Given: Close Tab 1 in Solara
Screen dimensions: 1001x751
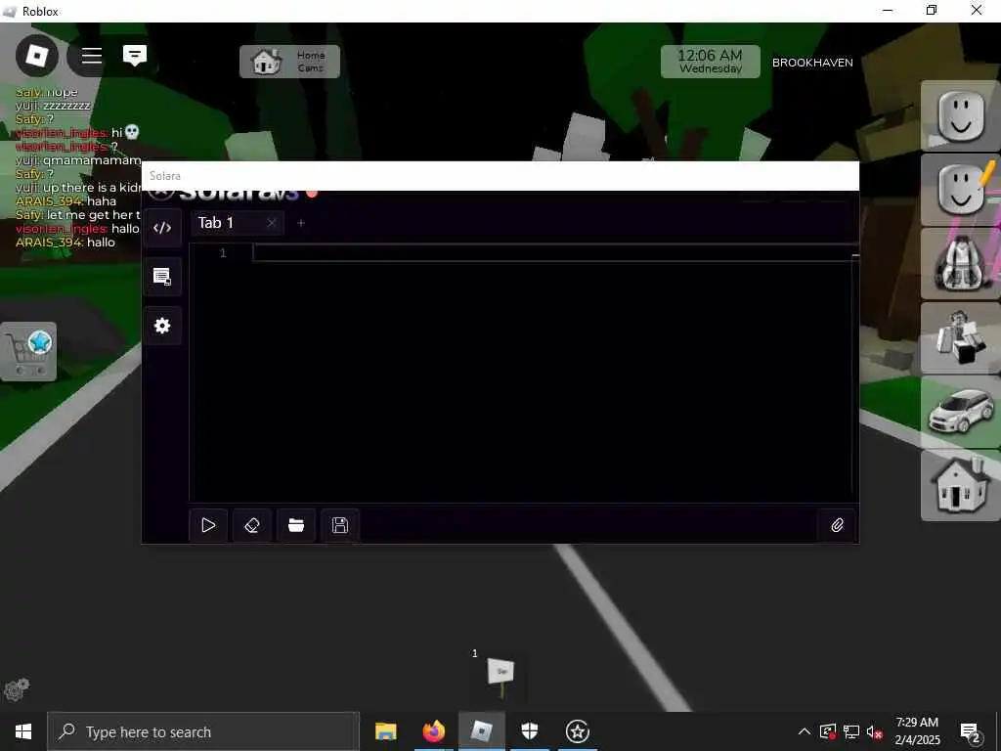Looking at the screenshot, I should (272, 223).
